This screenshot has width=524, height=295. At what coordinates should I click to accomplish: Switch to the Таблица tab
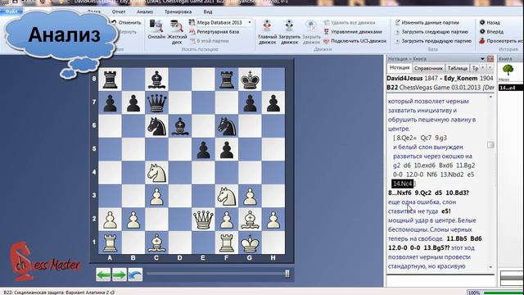click(x=458, y=68)
